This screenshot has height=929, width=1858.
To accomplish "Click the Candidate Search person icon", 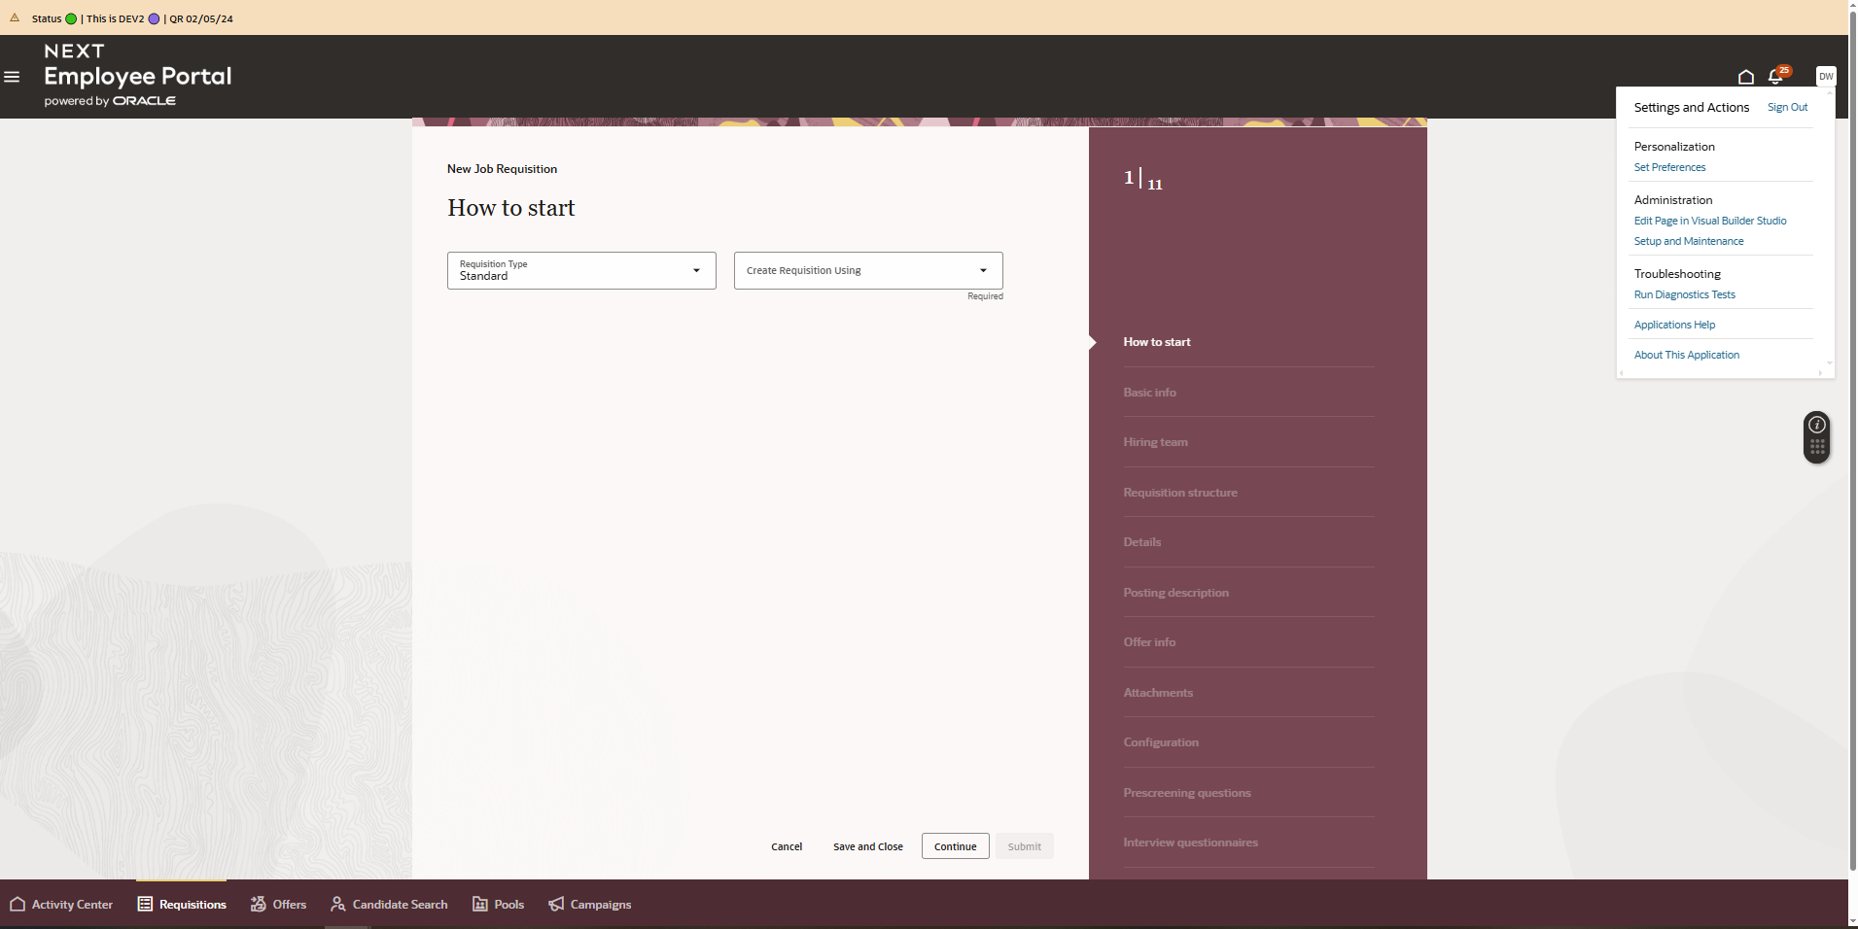I will pyautogui.click(x=337, y=904).
